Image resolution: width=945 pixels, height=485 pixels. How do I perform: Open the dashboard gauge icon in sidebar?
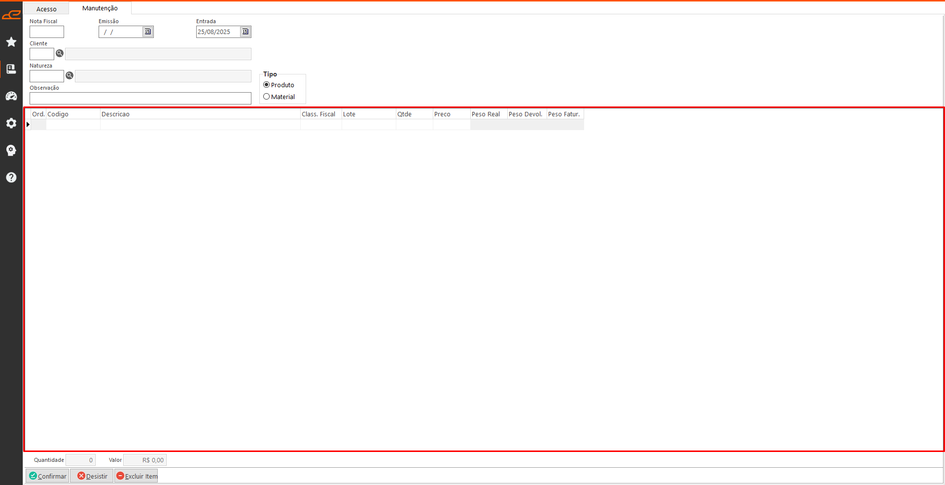point(11,96)
